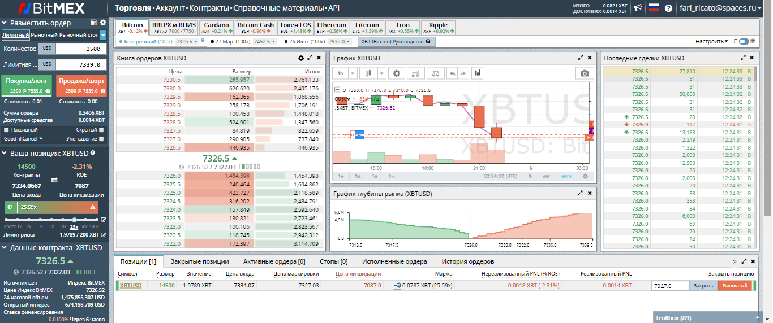Open order panel settings gear
This screenshot has width=773, height=323.
(x=103, y=23)
